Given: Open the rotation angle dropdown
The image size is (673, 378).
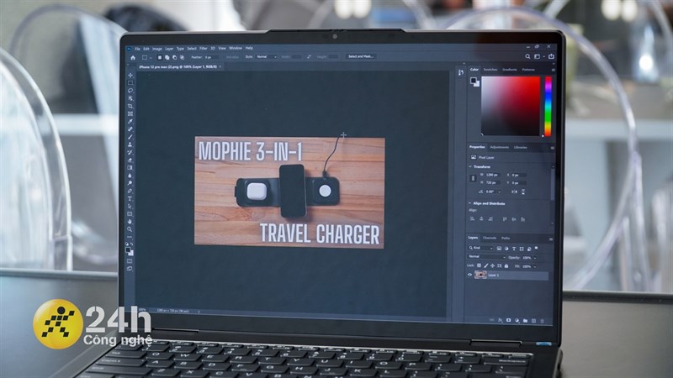Looking at the screenshot, I should 499,192.
